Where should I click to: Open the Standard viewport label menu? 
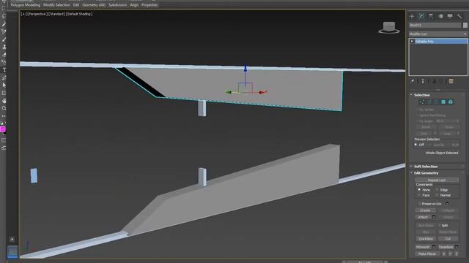tap(56, 14)
